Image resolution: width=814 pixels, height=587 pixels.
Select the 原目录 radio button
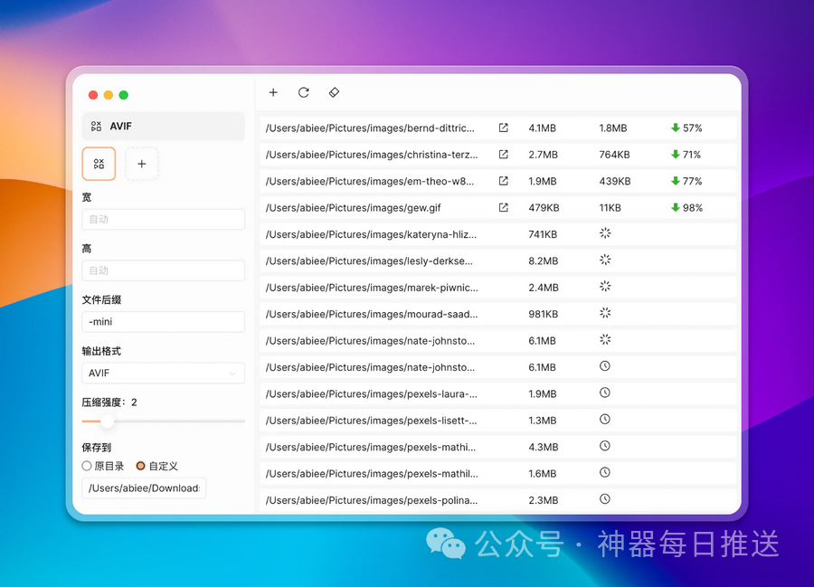click(x=87, y=466)
